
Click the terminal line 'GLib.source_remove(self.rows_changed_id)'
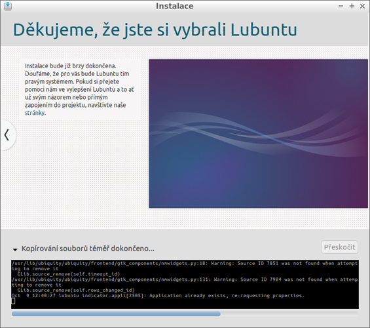click(x=76, y=290)
